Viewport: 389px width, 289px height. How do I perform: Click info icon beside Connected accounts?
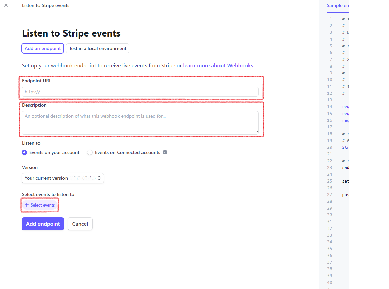[x=165, y=152]
